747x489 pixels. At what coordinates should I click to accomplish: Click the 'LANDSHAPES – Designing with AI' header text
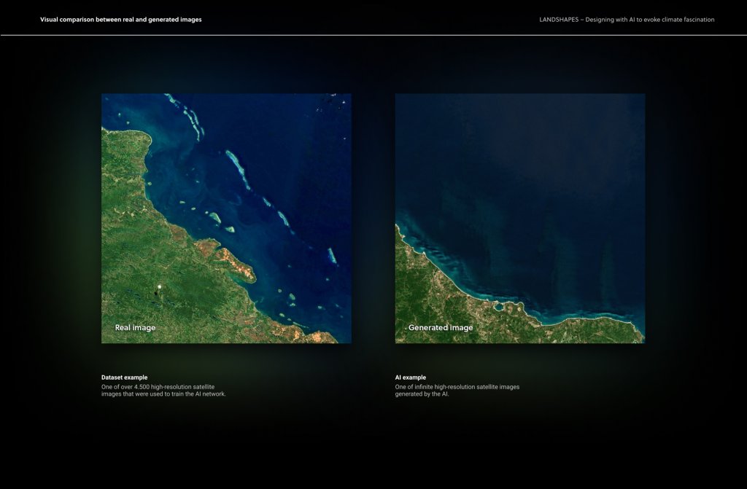(x=627, y=20)
